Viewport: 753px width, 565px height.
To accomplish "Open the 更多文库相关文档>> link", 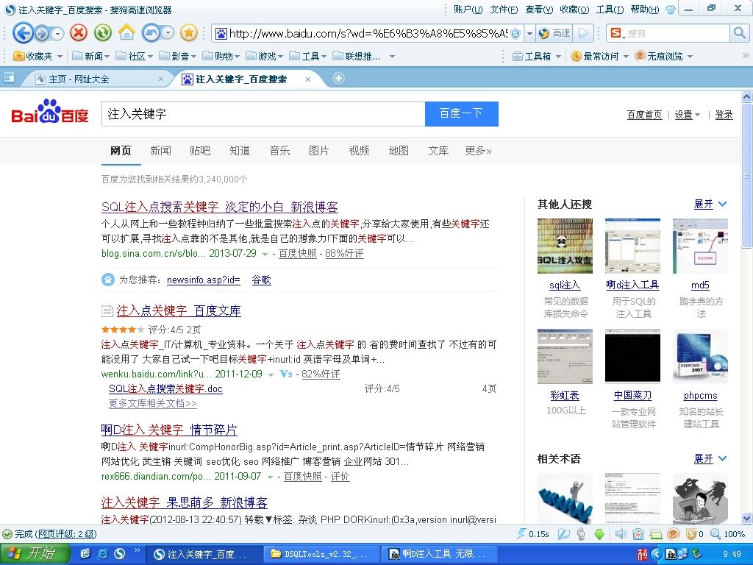I will (x=153, y=404).
